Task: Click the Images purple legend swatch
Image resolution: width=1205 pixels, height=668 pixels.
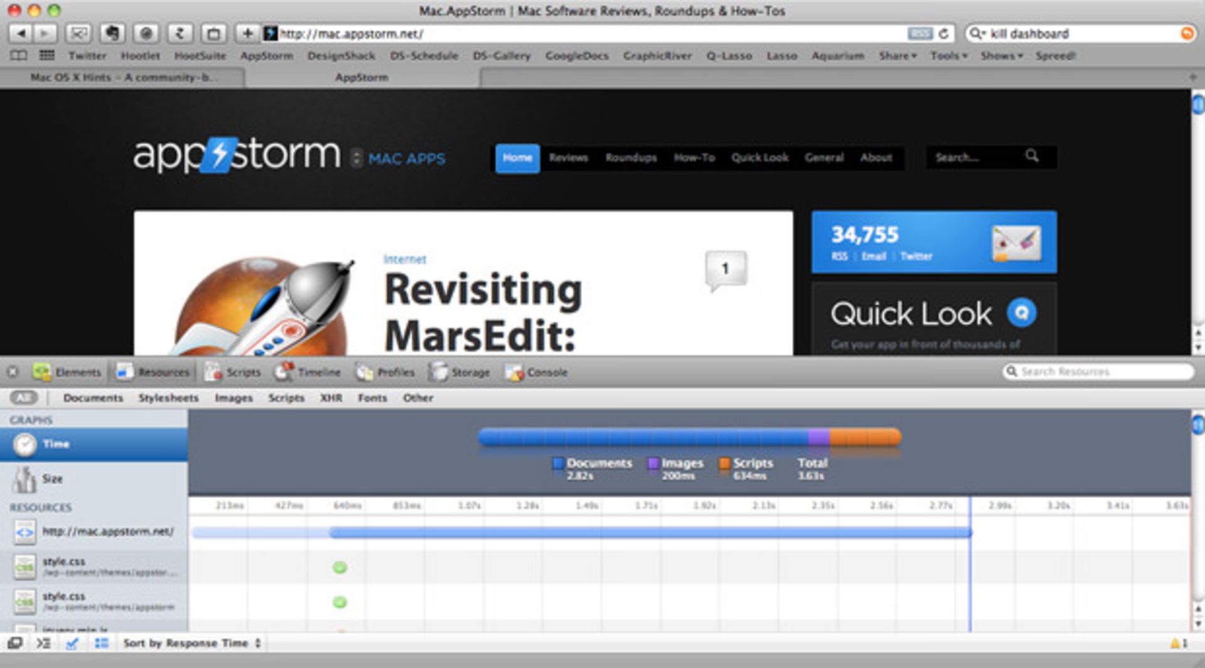Action: tap(653, 464)
